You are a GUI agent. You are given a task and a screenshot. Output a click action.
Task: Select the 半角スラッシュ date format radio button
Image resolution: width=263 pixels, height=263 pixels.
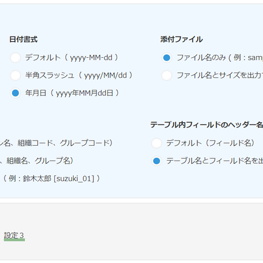coord(15,75)
